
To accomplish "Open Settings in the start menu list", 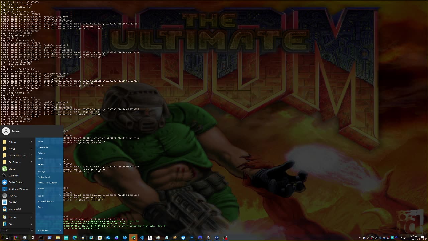I will click(x=41, y=171).
